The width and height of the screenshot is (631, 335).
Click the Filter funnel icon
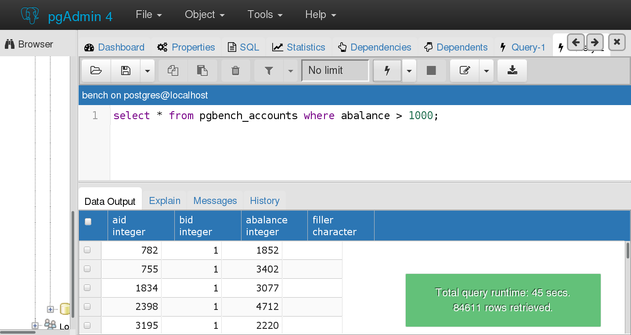point(269,70)
